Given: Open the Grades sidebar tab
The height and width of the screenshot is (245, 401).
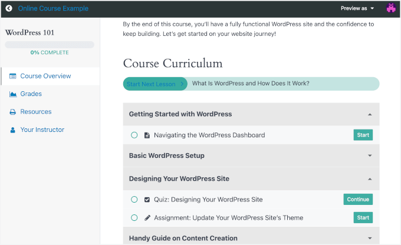Looking at the screenshot, I should coord(31,94).
